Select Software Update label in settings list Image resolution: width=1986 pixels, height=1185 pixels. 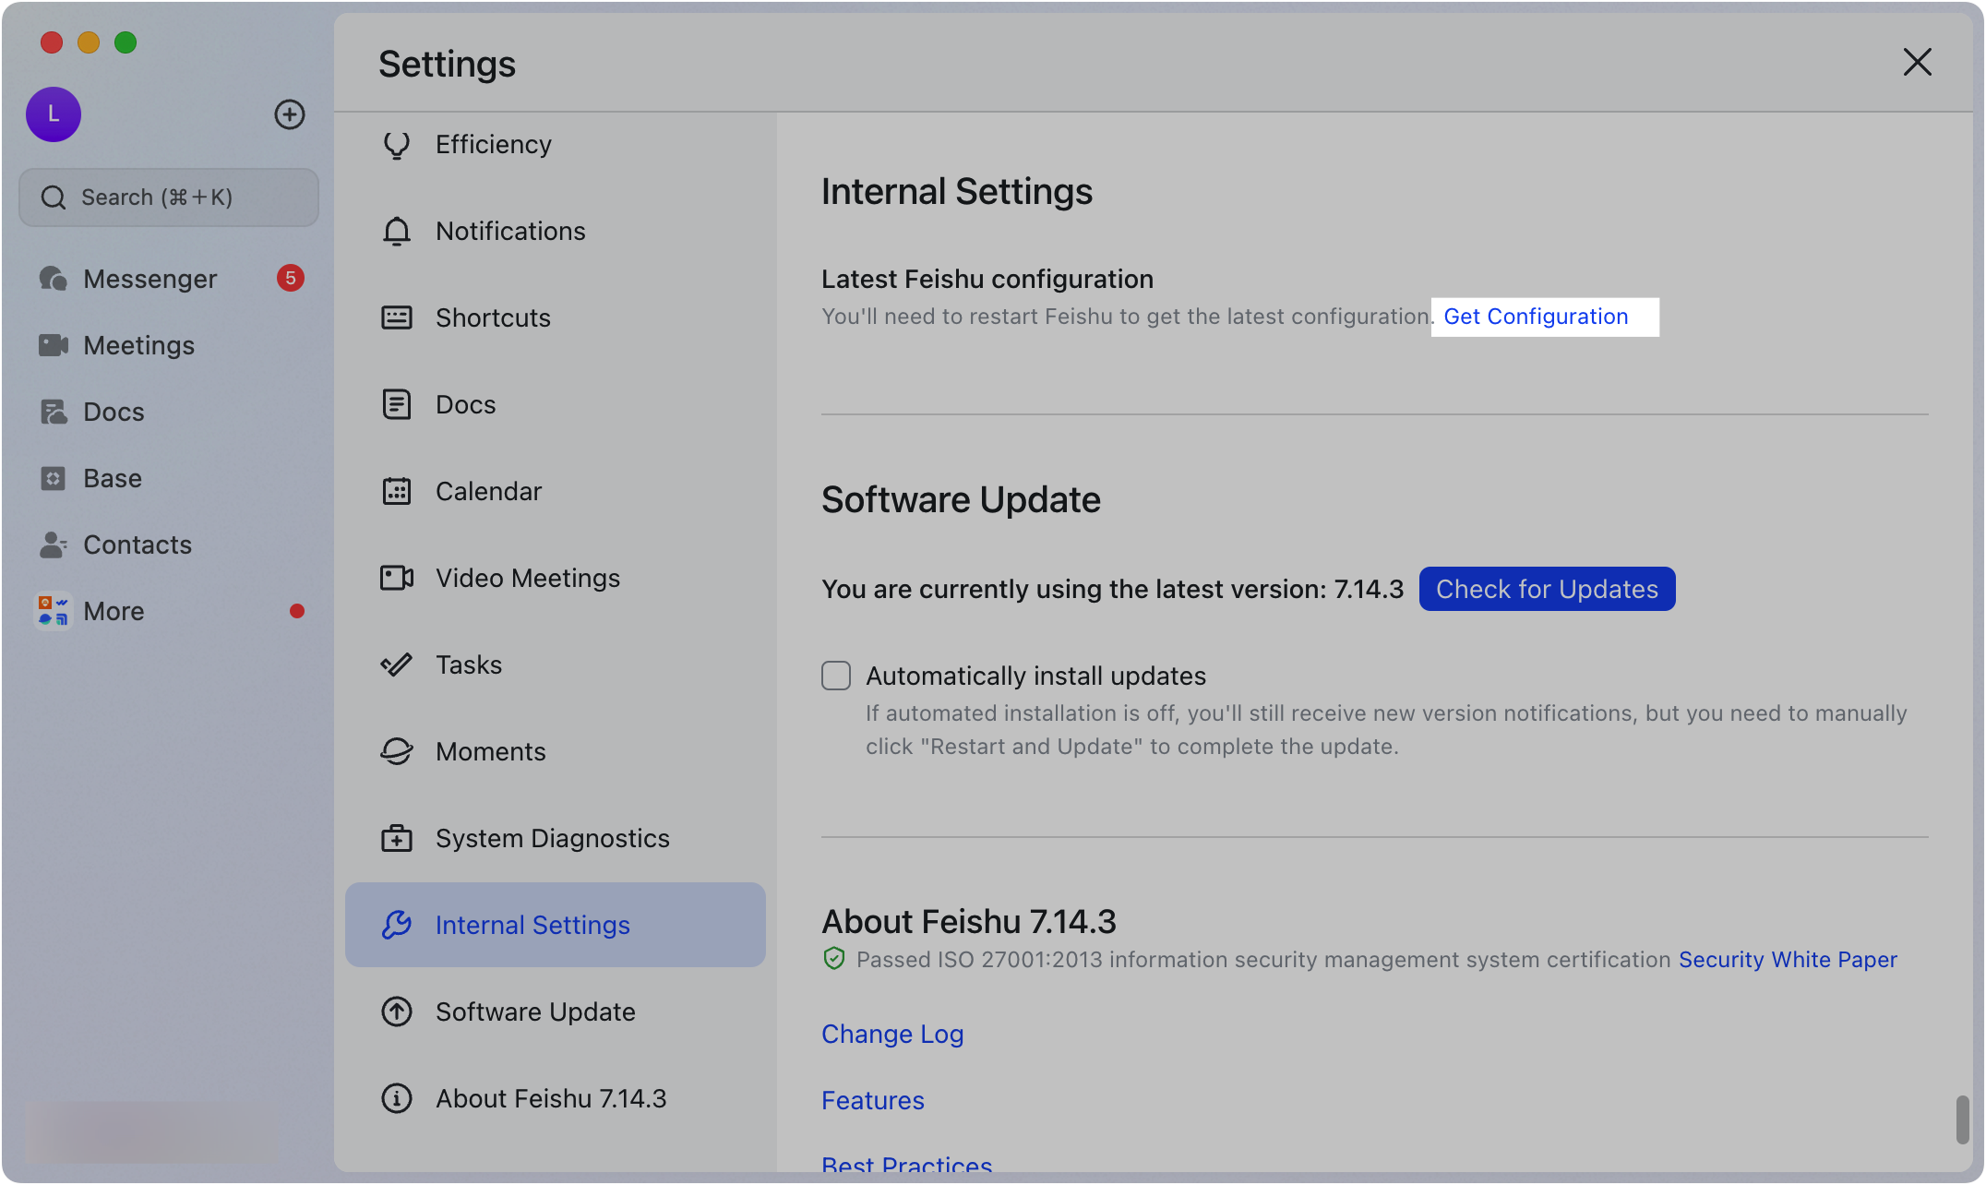click(x=535, y=1011)
